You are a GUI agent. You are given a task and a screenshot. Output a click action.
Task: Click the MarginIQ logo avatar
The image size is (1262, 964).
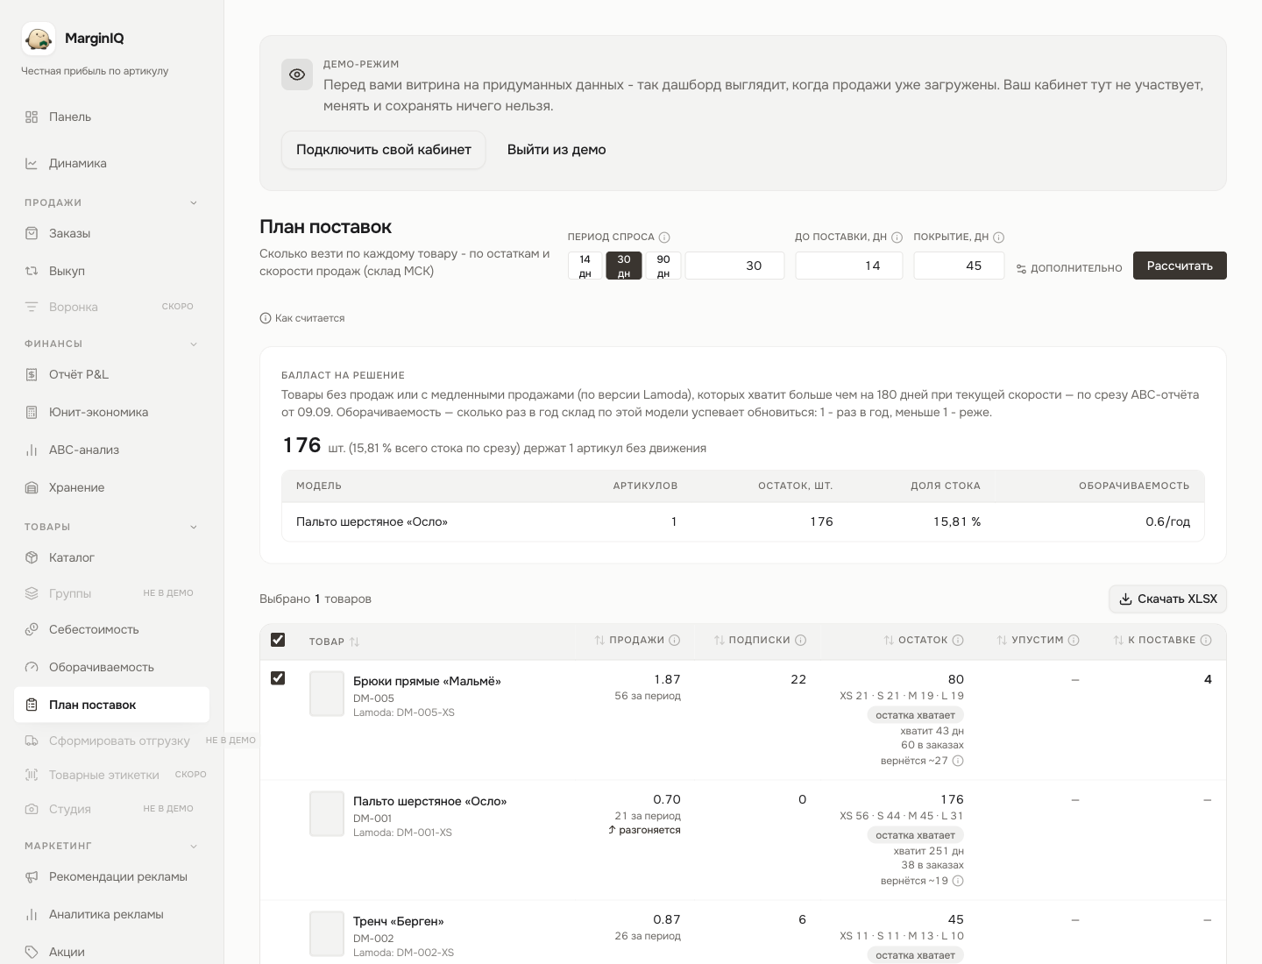pyautogui.click(x=39, y=39)
